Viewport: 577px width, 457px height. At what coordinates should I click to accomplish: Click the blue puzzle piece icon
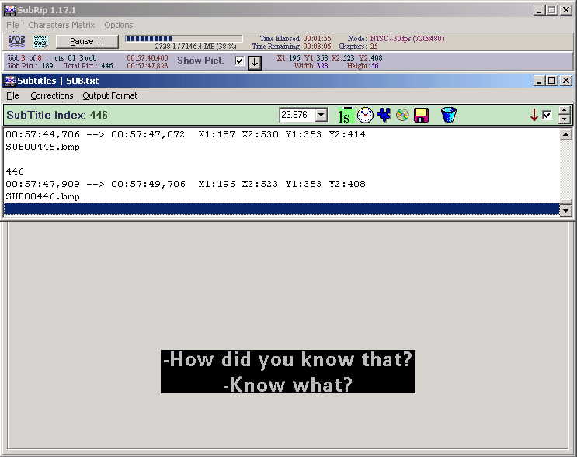[x=384, y=116]
